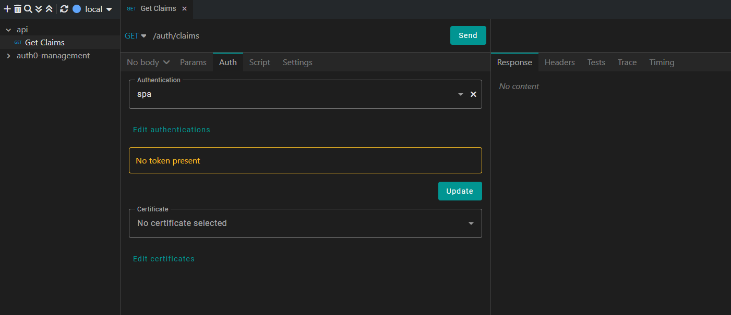Click the refresh arrows icon
The image size is (731, 315).
pyautogui.click(x=64, y=9)
